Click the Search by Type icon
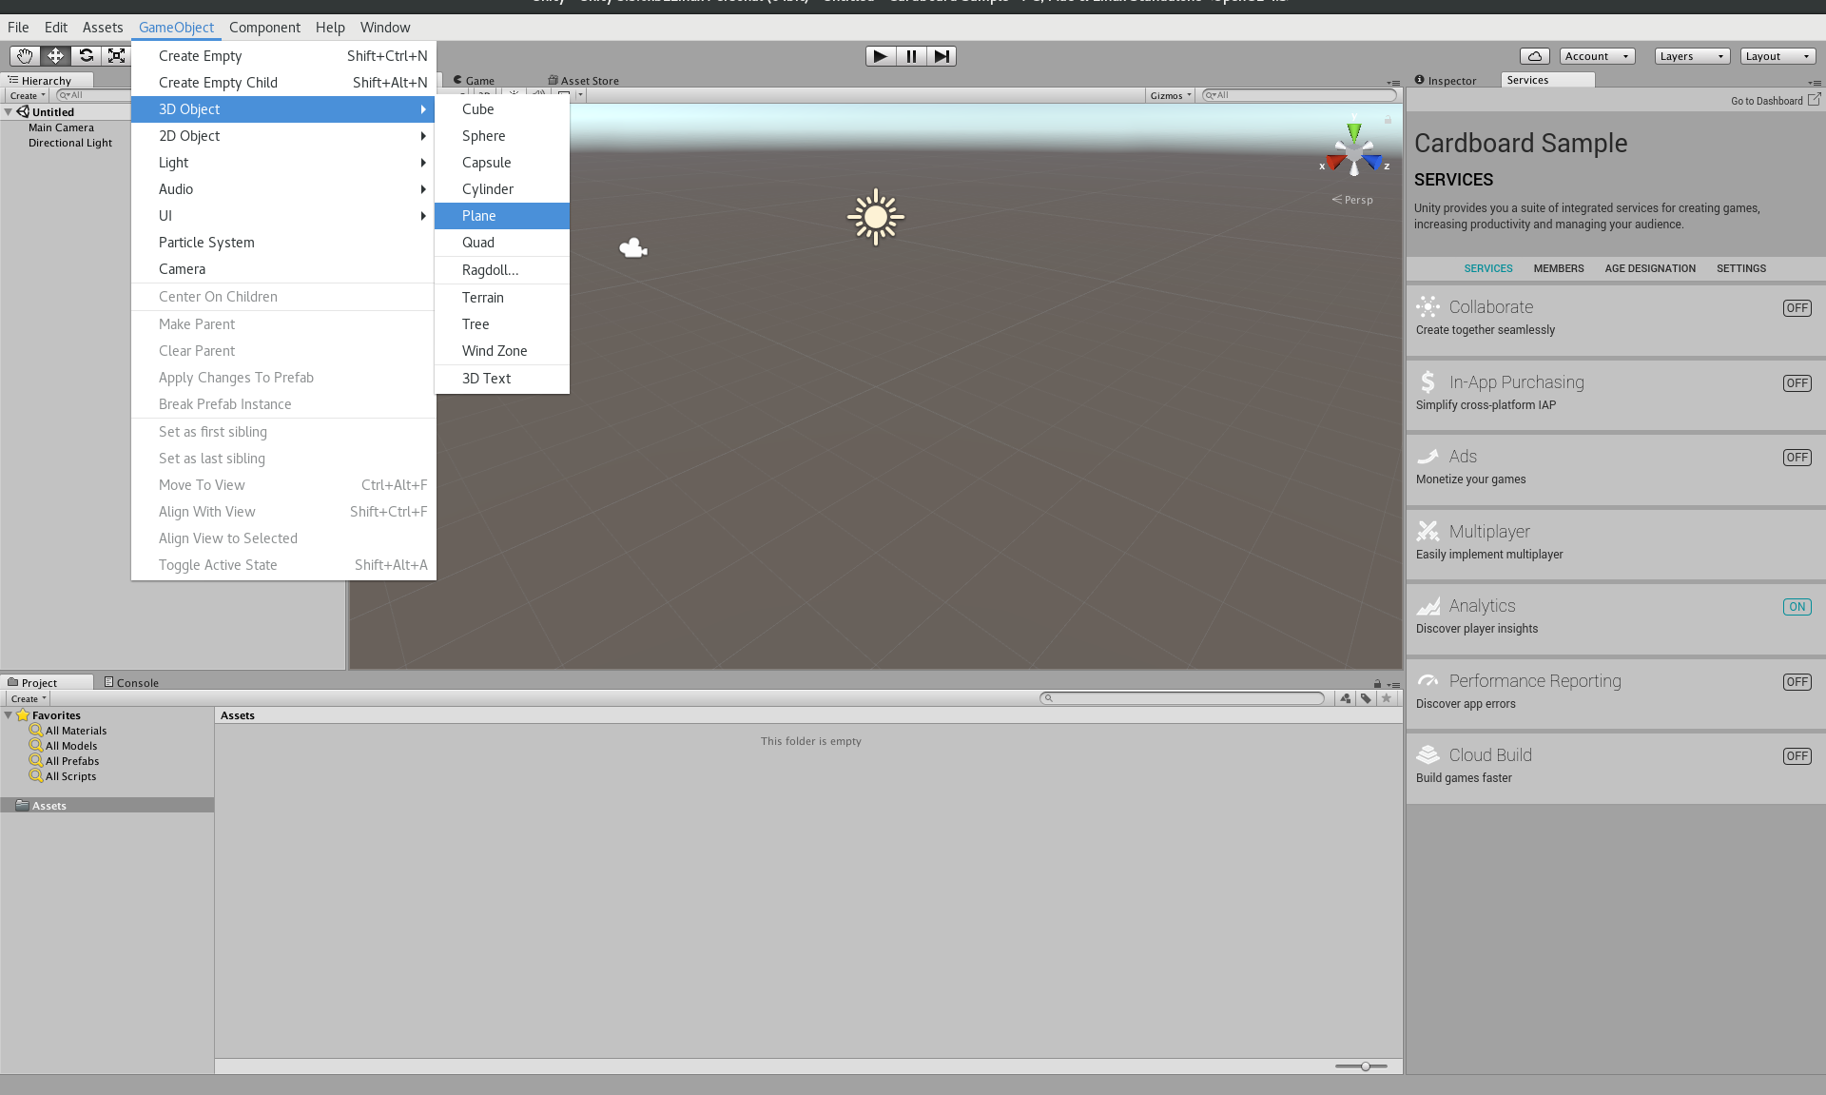 [1345, 698]
